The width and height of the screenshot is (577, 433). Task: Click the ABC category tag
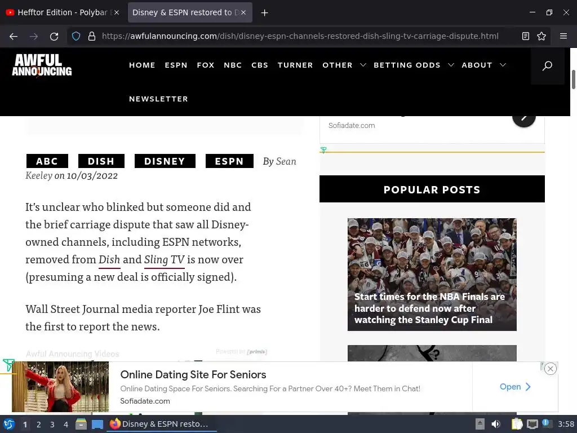pos(47,161)
